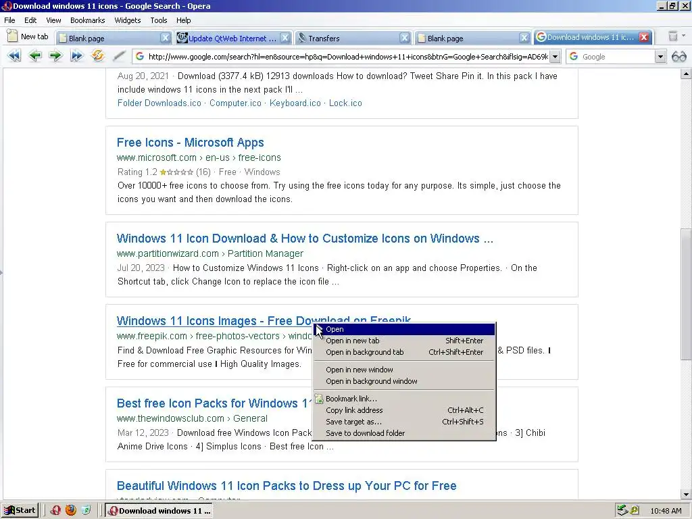Image resolution: width=692 pixels, height=519 pixels.
Task: Click the Google search field
Action: (618, 57)
